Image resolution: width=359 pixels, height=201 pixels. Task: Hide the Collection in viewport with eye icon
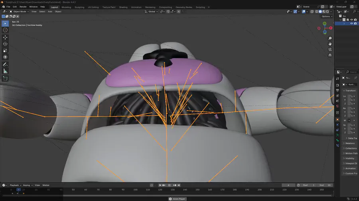coord(351,20)
